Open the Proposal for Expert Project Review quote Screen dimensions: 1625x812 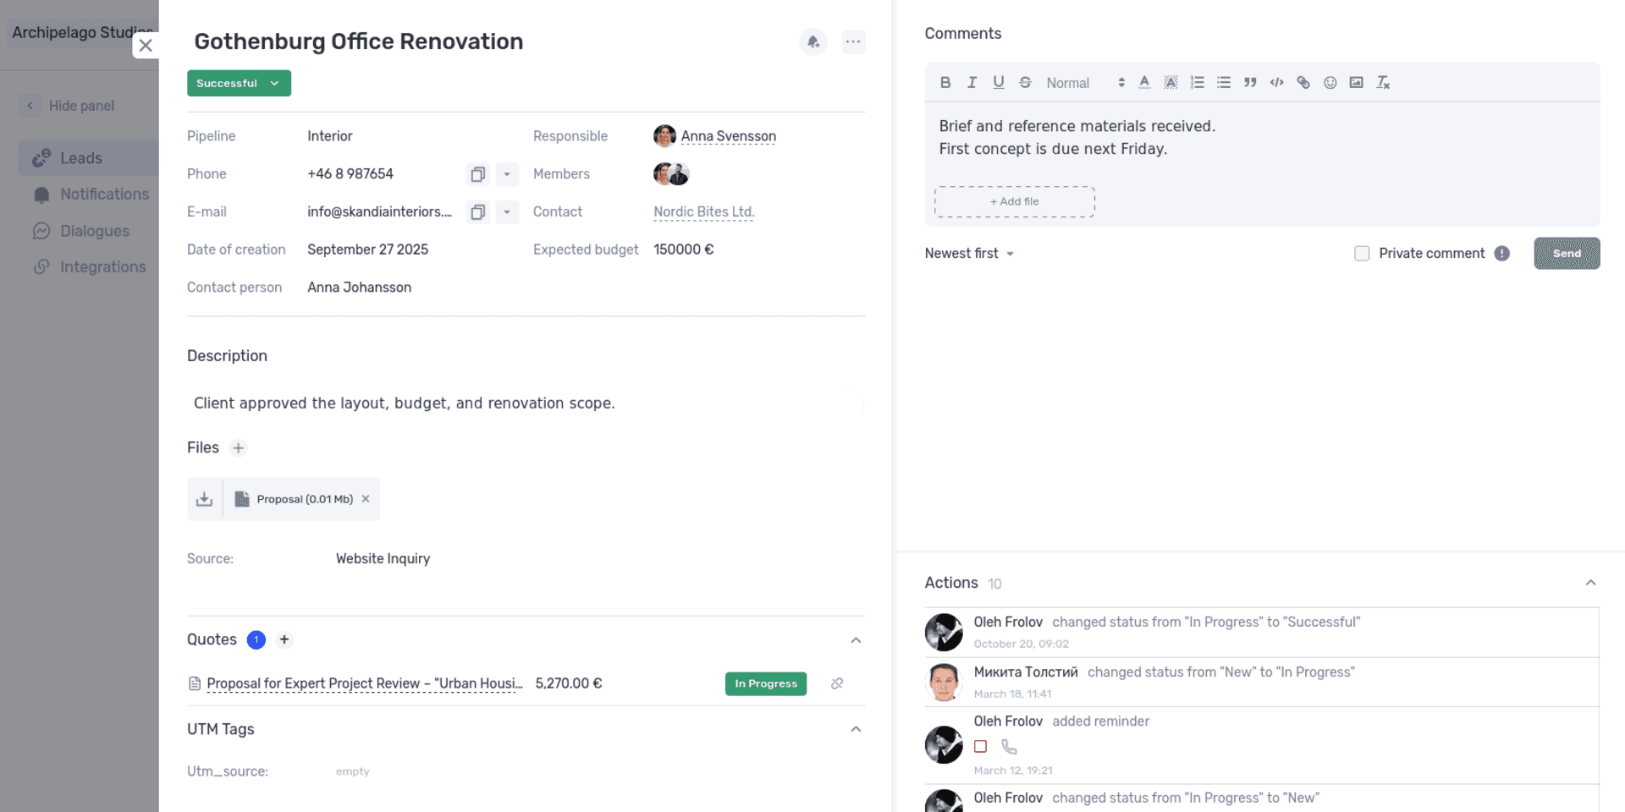365,683
